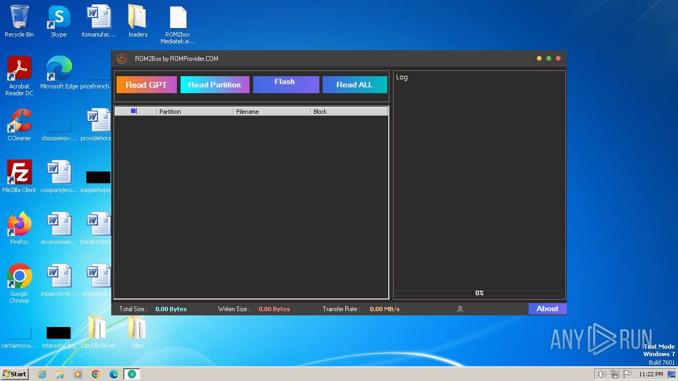Click the Flash button
Image resolution: width=678 pixels, height=381 pixels.
(x=286, y=85)
